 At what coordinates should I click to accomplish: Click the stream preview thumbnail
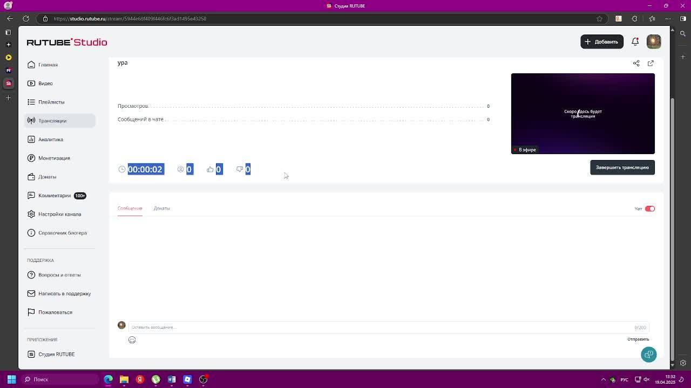coord(582,114)
